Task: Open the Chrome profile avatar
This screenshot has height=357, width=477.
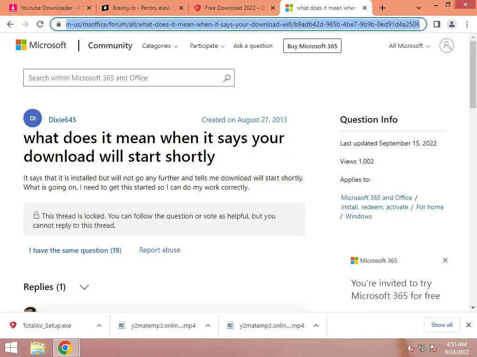Action: [452, 24]
